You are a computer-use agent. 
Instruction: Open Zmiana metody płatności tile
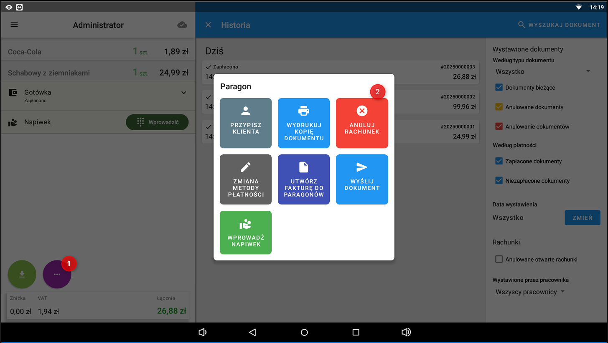(246, 179)
